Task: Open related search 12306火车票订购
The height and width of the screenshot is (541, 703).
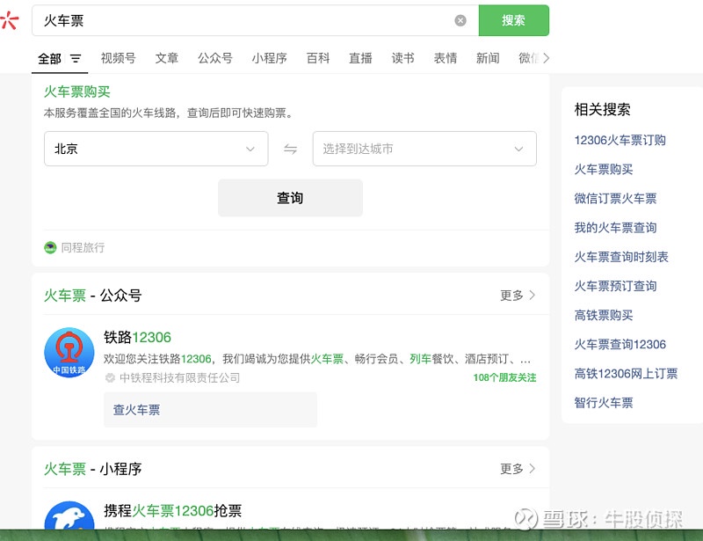Action: pos(620,140)
